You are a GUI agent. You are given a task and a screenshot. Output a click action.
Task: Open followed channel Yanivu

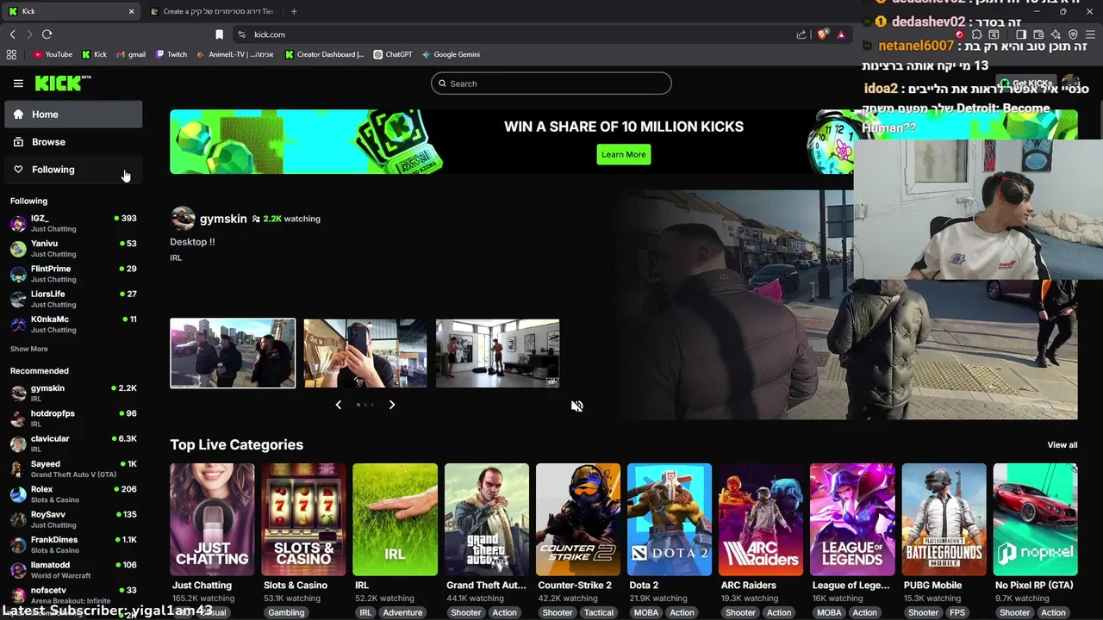coord(73,248)
